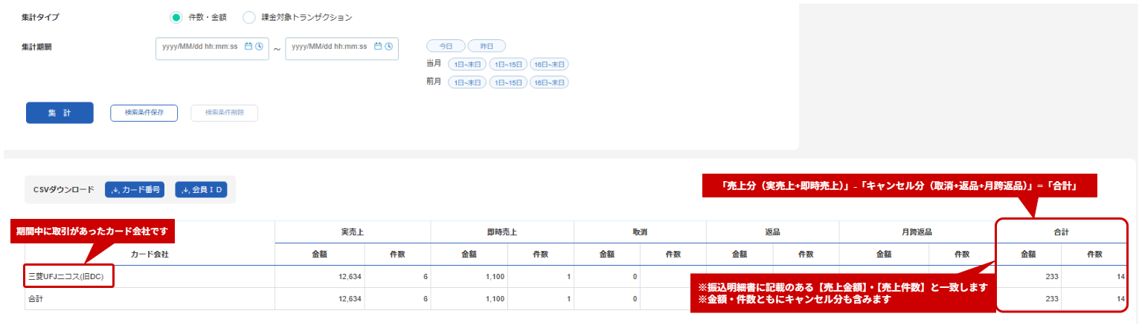Choose 前月 16日~末日 period preset
Viewport: 1142px width, 328px height.
tap(549, 82)
